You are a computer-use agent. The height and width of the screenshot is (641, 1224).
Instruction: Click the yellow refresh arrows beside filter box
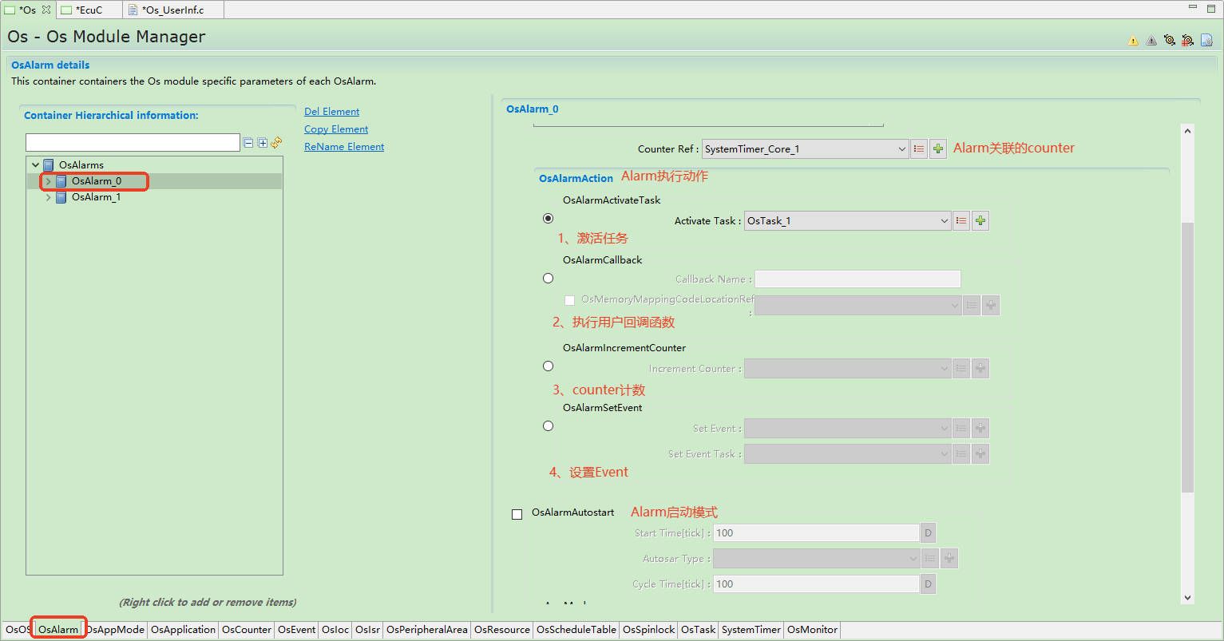[276, 142]
